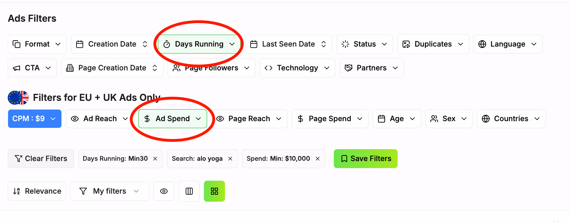The height and width of the screenshot is (222, 570).
Task: Click the Technology code icon filter
Action: pos(268,68)
